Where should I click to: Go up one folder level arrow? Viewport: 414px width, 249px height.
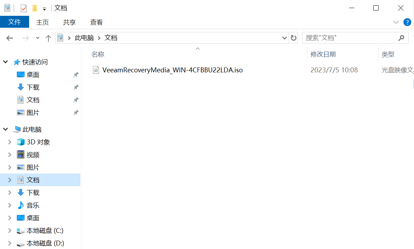(48, 38)
